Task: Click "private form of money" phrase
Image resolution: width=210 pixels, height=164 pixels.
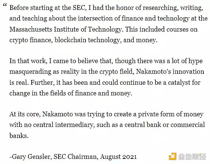Action: tap(171, 114)
